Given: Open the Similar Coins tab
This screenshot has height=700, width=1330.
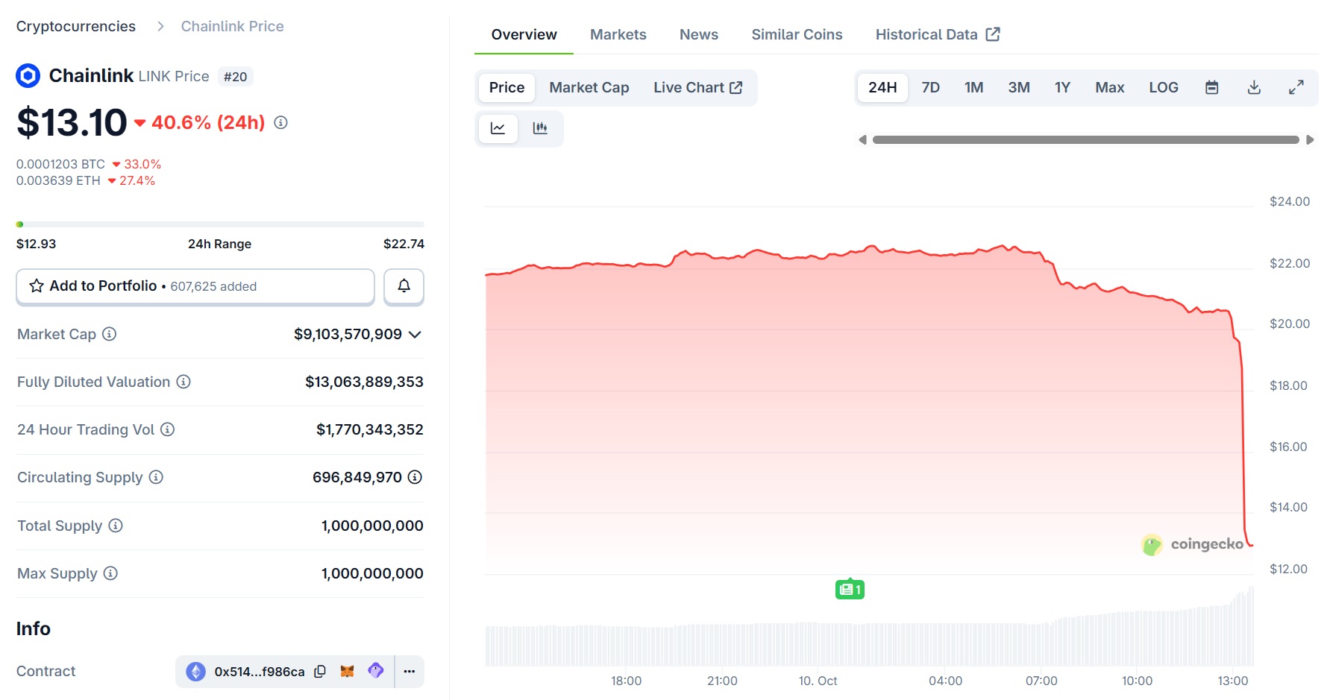Looking at the screenshot, I should coord(797,34).
